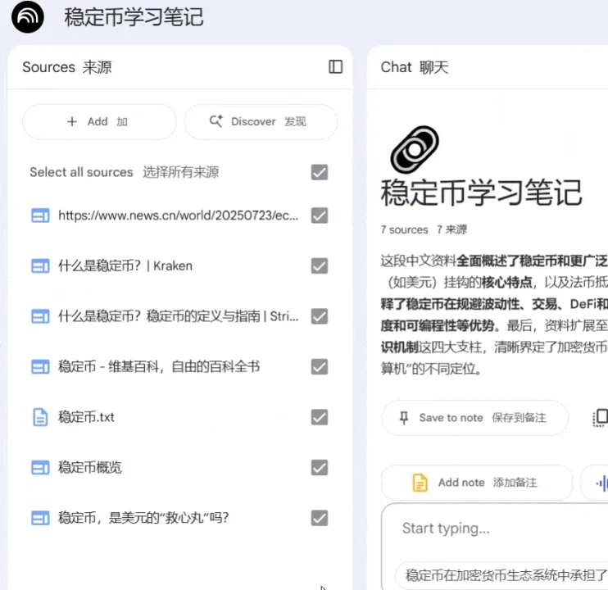Screen dimensions: 608x590
Task: Click the notebook chain emoji icon in chat
Action: pos(415,149)
